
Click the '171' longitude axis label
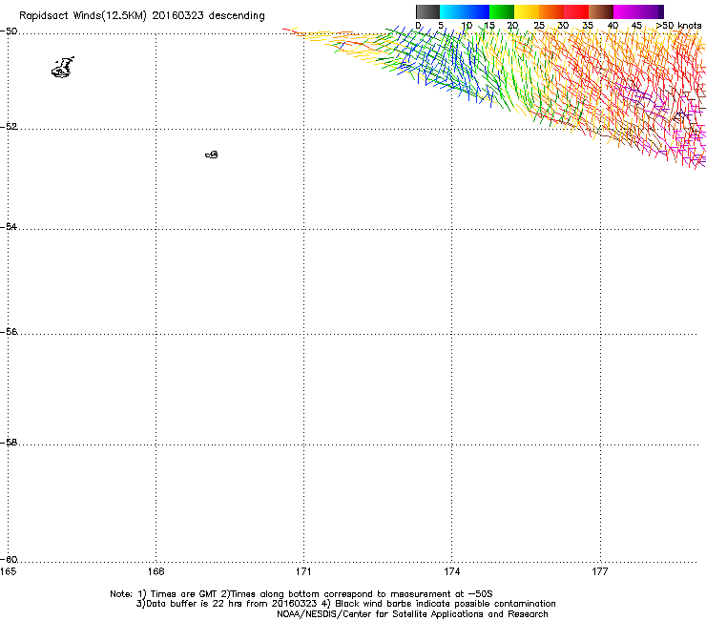click(x=303, y=571)
